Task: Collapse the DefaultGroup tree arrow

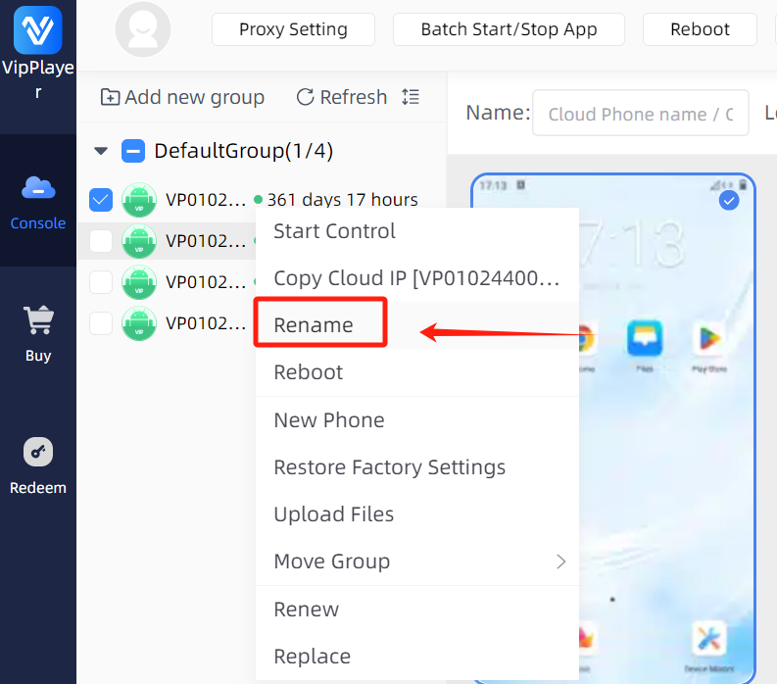Action: (x=100, y=152)
